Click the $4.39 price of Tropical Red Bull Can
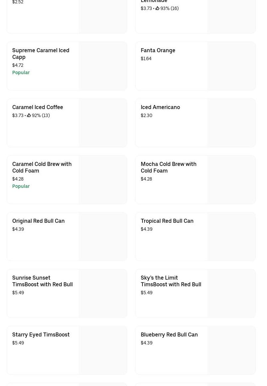Image resolution: width=267 pixels, height=386 pixels. pyautogui.click(x=146, y=229)
